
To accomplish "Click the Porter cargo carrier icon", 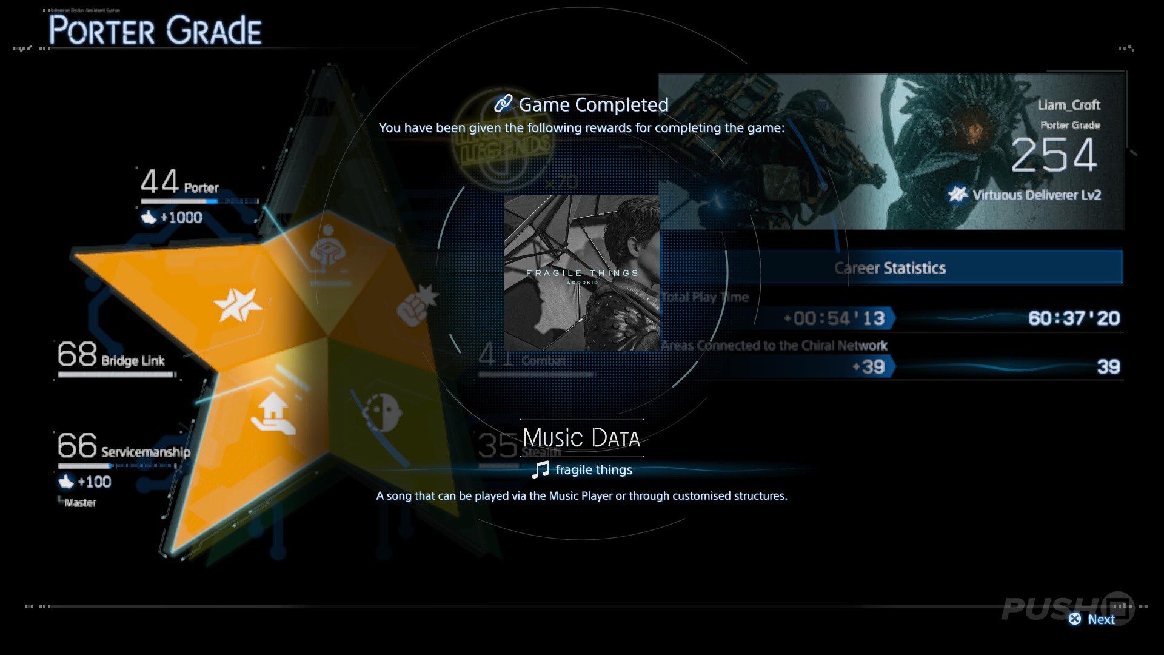I will [x=328, y=247].
